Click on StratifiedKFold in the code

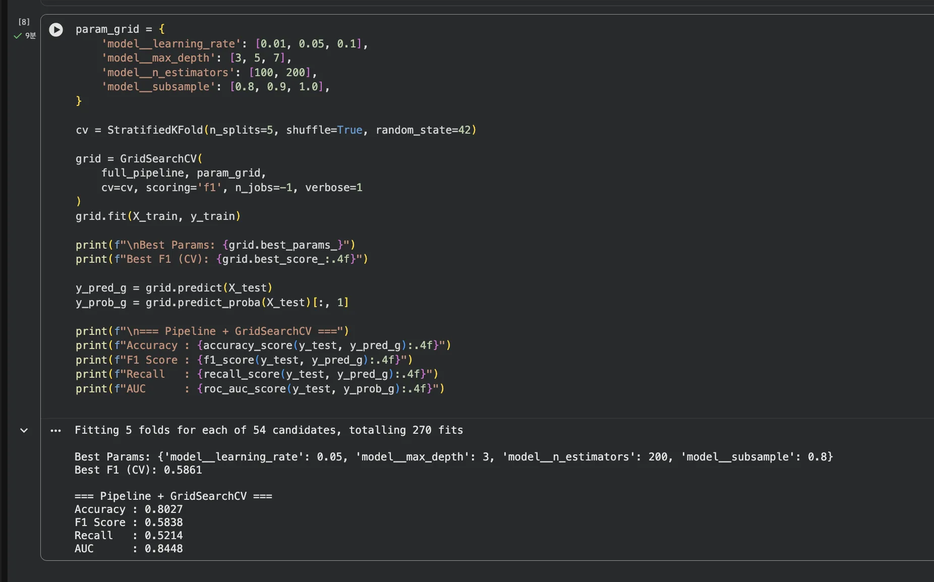coord(155,130)
